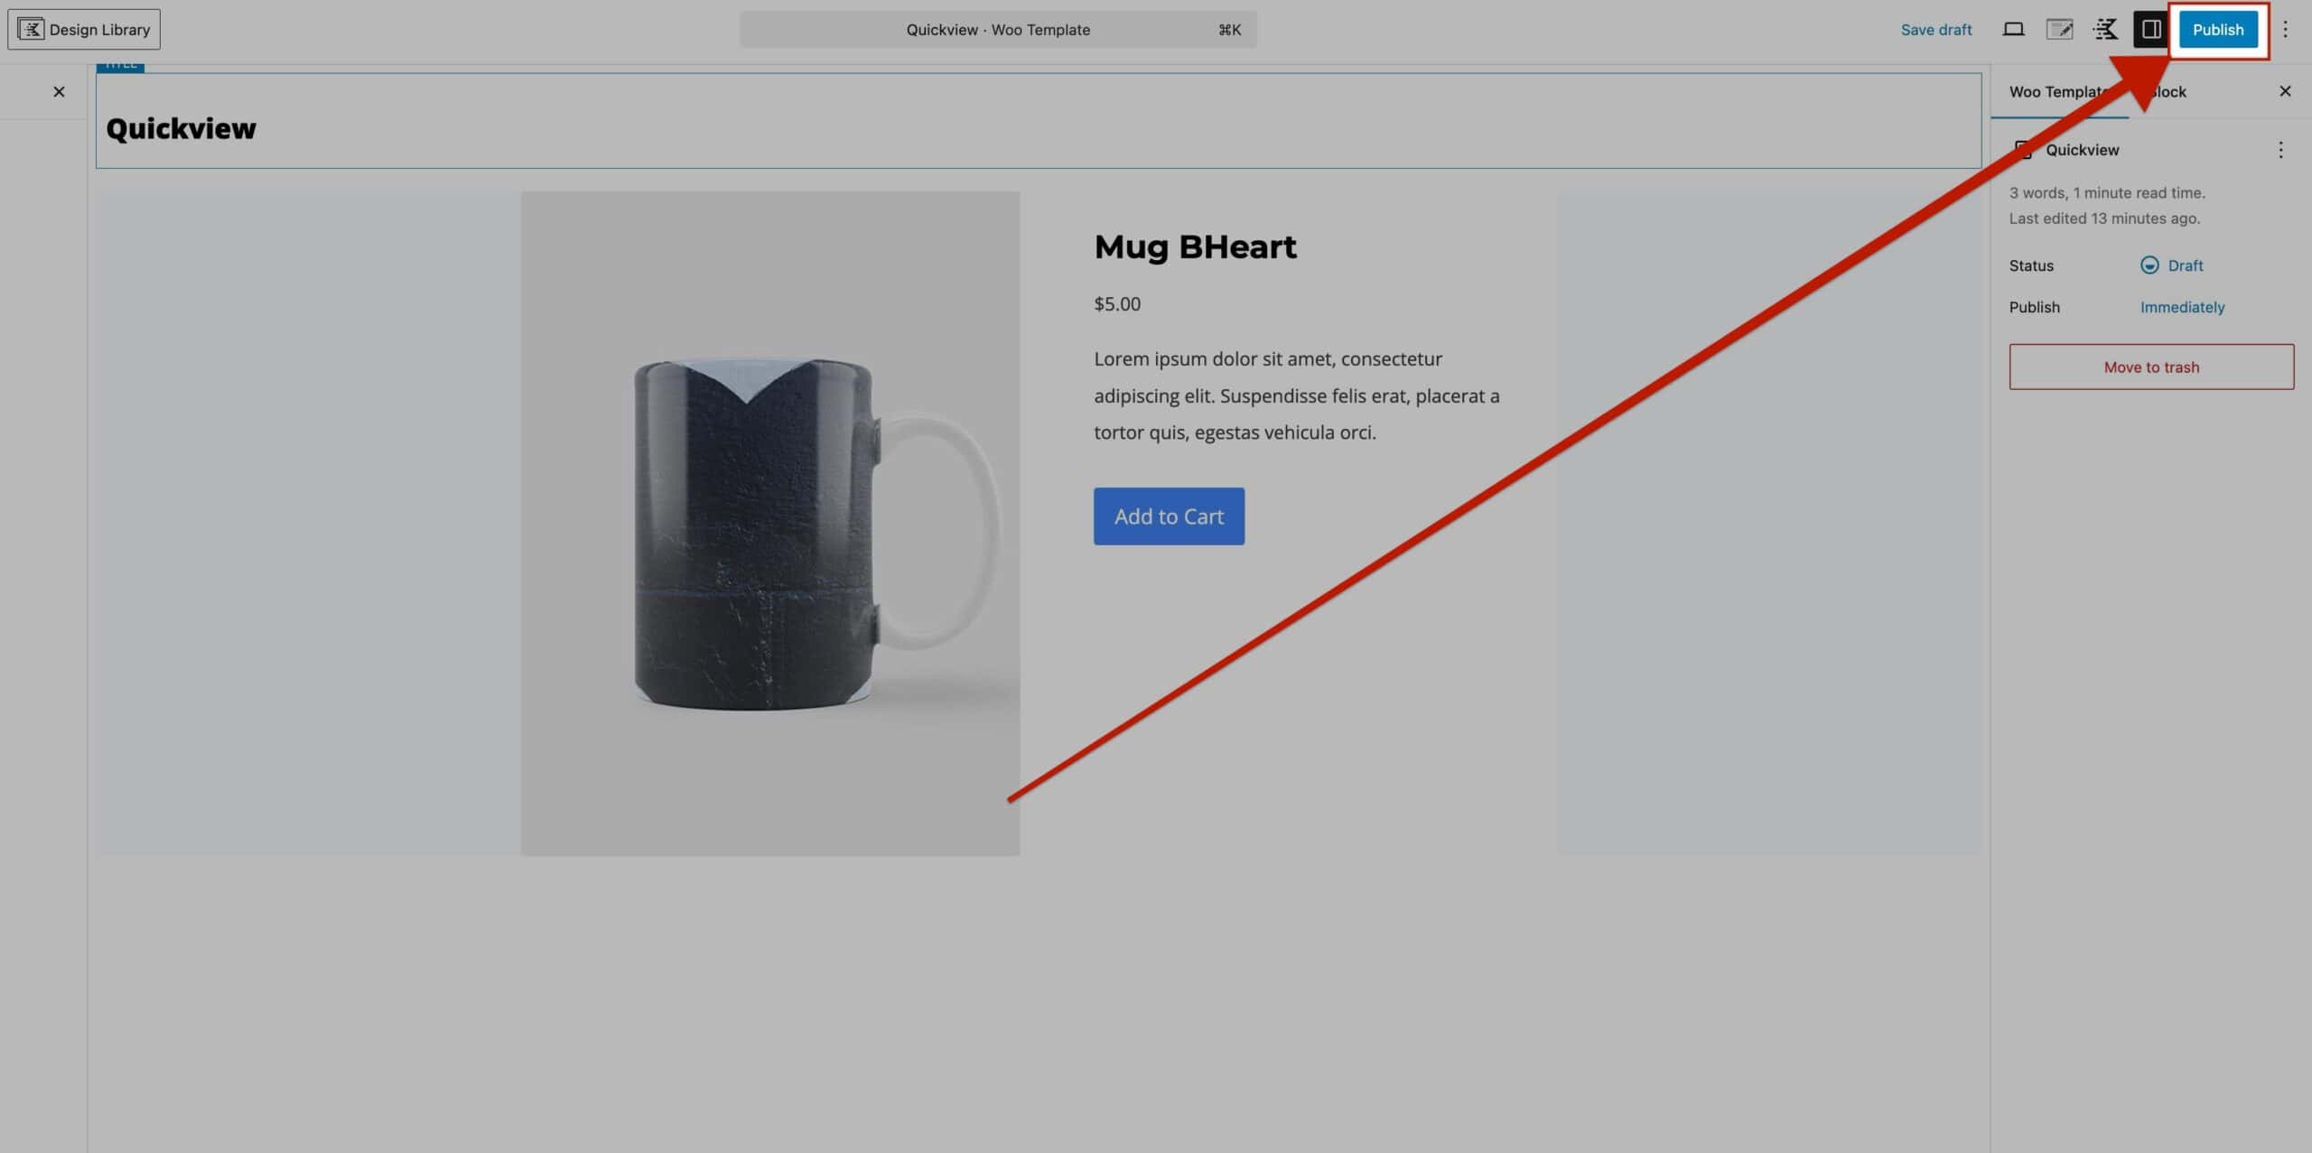Click the page editing pencil icon

[x=2059, y=30]
